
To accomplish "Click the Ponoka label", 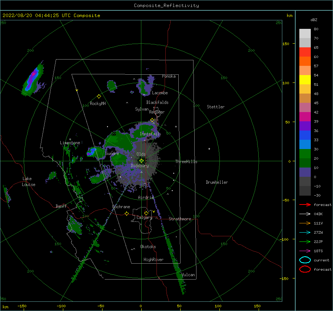I will [169, 76].
